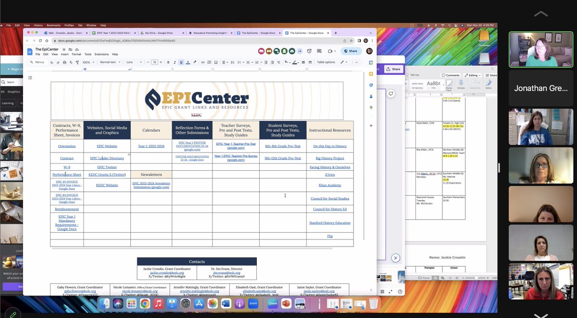Open the highlight color tool
Image resolution: width=577 pixels, height=318 pixels.
(x=194, y=62)
